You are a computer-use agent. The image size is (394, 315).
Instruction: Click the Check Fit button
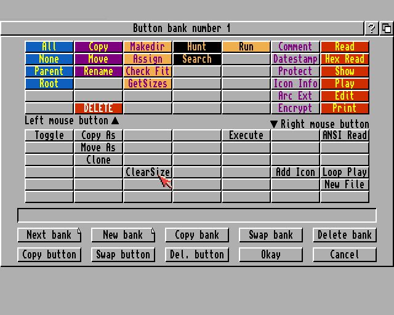coord(148,71)
